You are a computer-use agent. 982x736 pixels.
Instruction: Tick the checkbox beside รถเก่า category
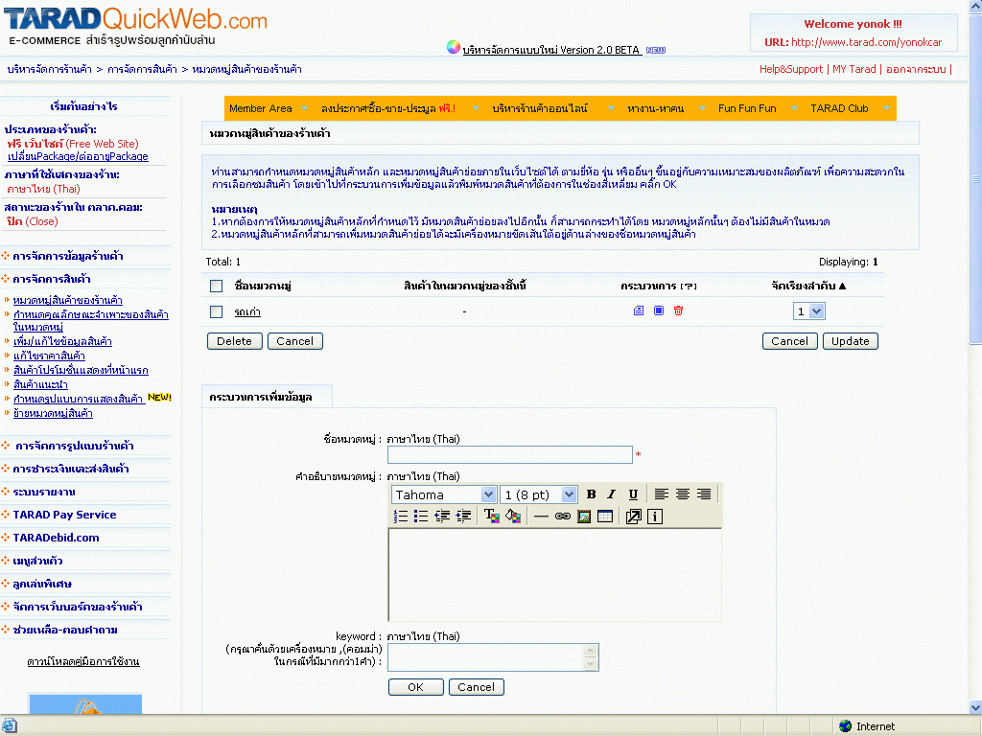click(216, 311)
